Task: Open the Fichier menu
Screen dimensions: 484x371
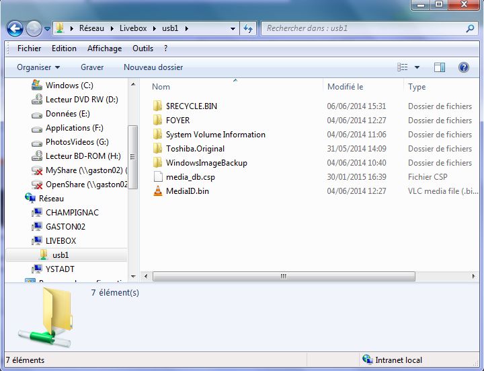Action: (x=30, y=48)
